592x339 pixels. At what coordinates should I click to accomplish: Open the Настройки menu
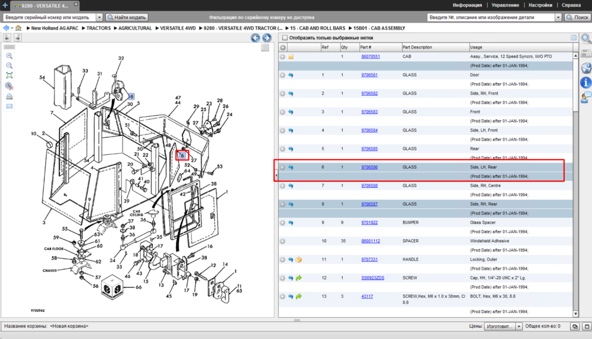pos(540,5)
